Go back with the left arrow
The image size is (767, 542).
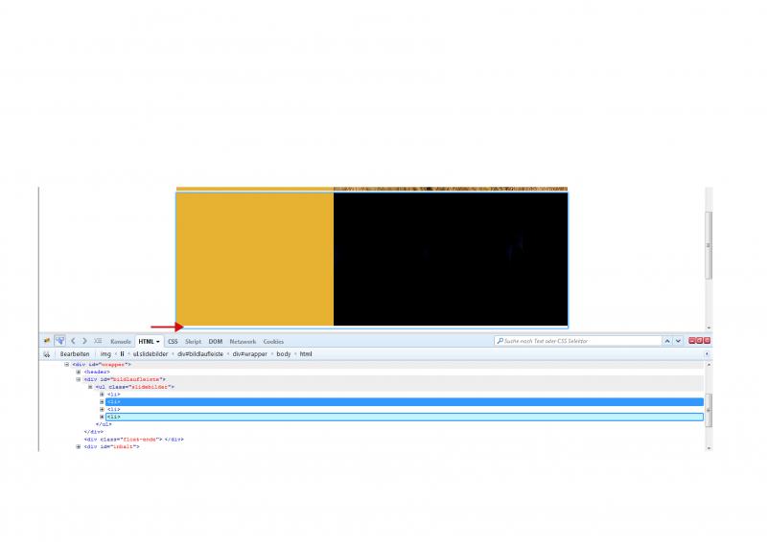click(73, 341)
